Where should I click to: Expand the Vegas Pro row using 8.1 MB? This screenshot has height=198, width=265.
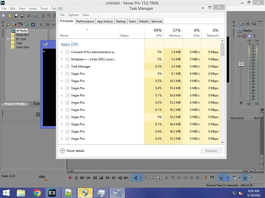click(x=62, y=73)
